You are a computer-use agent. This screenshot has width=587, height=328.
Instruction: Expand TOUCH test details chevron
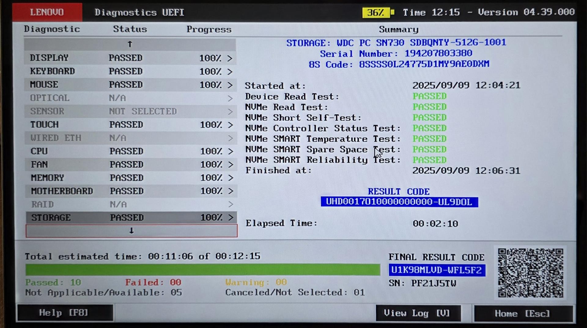(x=231, y=125)
